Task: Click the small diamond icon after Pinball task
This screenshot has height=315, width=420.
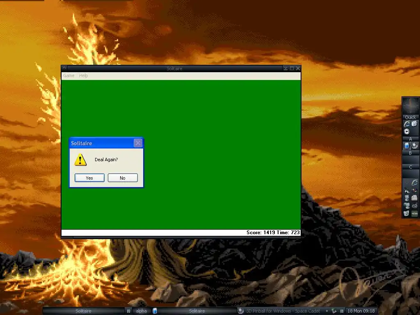Action: (x=327, y=311)
